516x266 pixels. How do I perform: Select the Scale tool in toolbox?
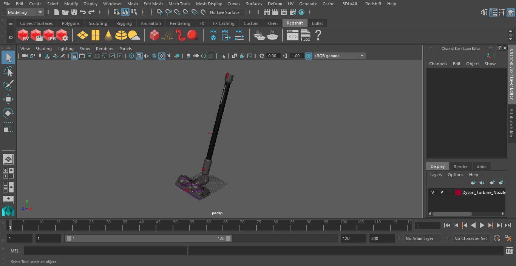point(8,127)
